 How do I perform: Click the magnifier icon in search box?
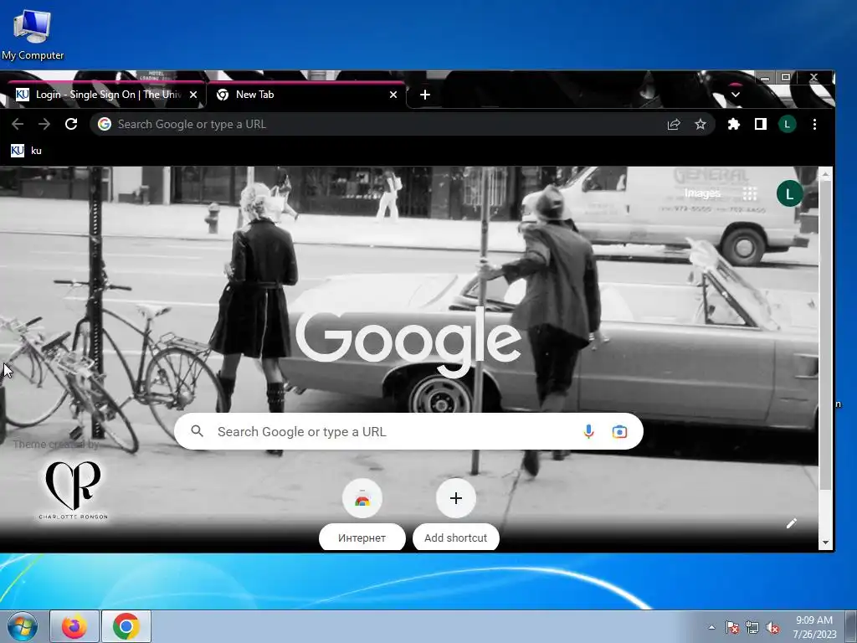point(198,431)
